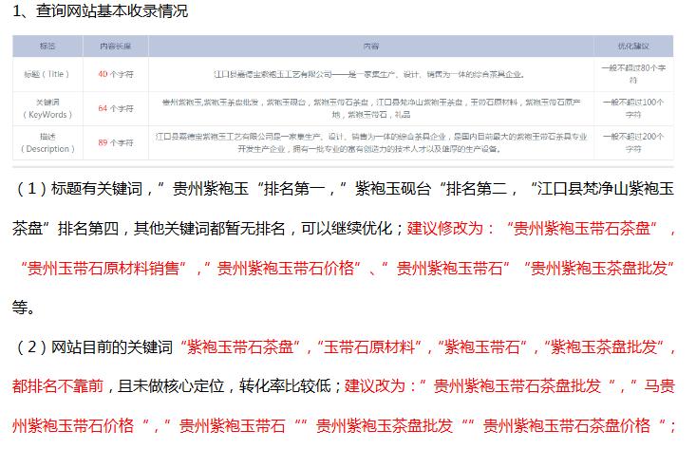
Task: Click the red "64" character count
Action: point(103,108)
